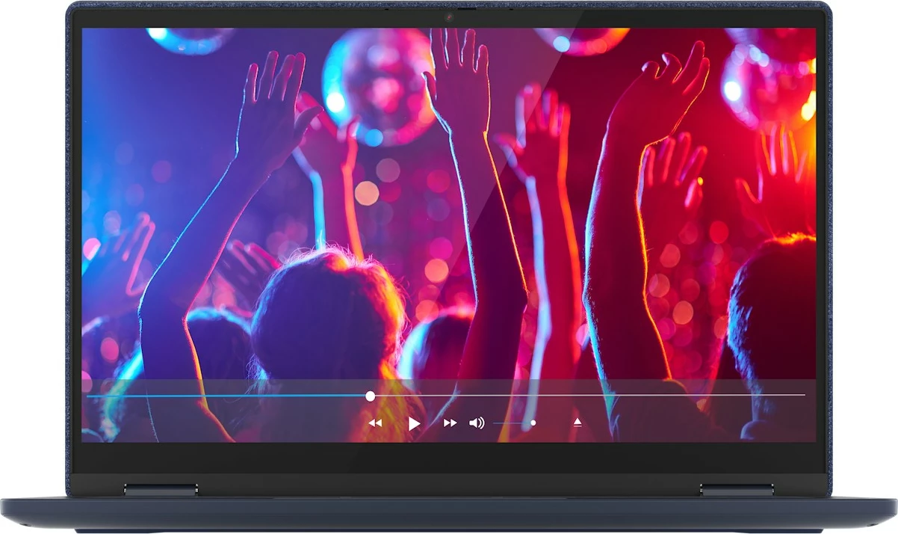898x534 pixels.
Task: Jump to the far end of the seek bar
Action: tap(804, 395)
